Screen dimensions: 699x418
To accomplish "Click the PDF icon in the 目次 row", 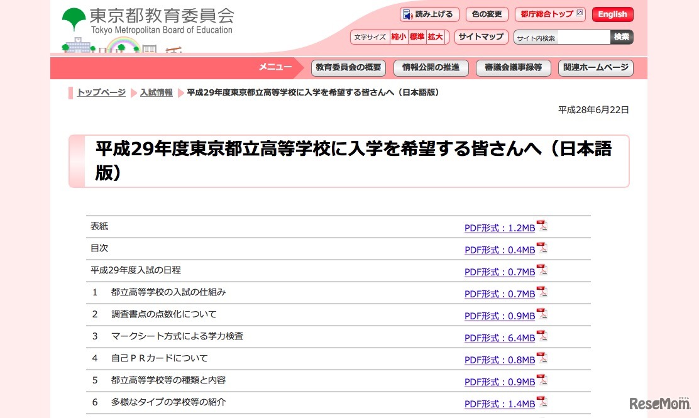I will [542, 248].
